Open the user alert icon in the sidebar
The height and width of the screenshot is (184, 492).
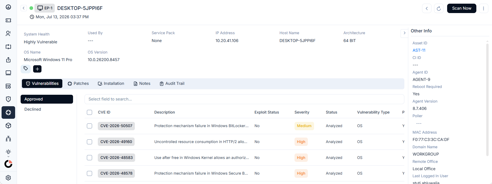[8, 33]
